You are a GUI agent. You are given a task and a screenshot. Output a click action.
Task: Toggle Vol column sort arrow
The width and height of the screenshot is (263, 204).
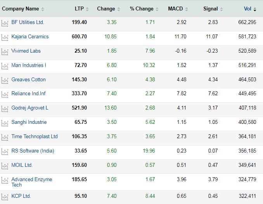click(255, 9)
